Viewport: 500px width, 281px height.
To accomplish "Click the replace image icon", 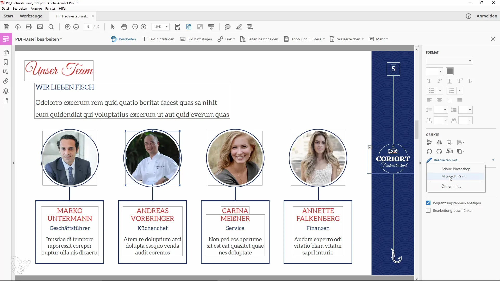I will point(449,151).
